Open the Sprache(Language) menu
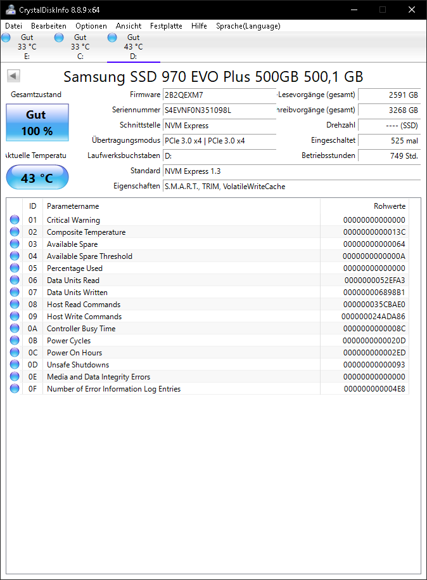427x580 pixels. pyautogui.click(x=248, y=26)
